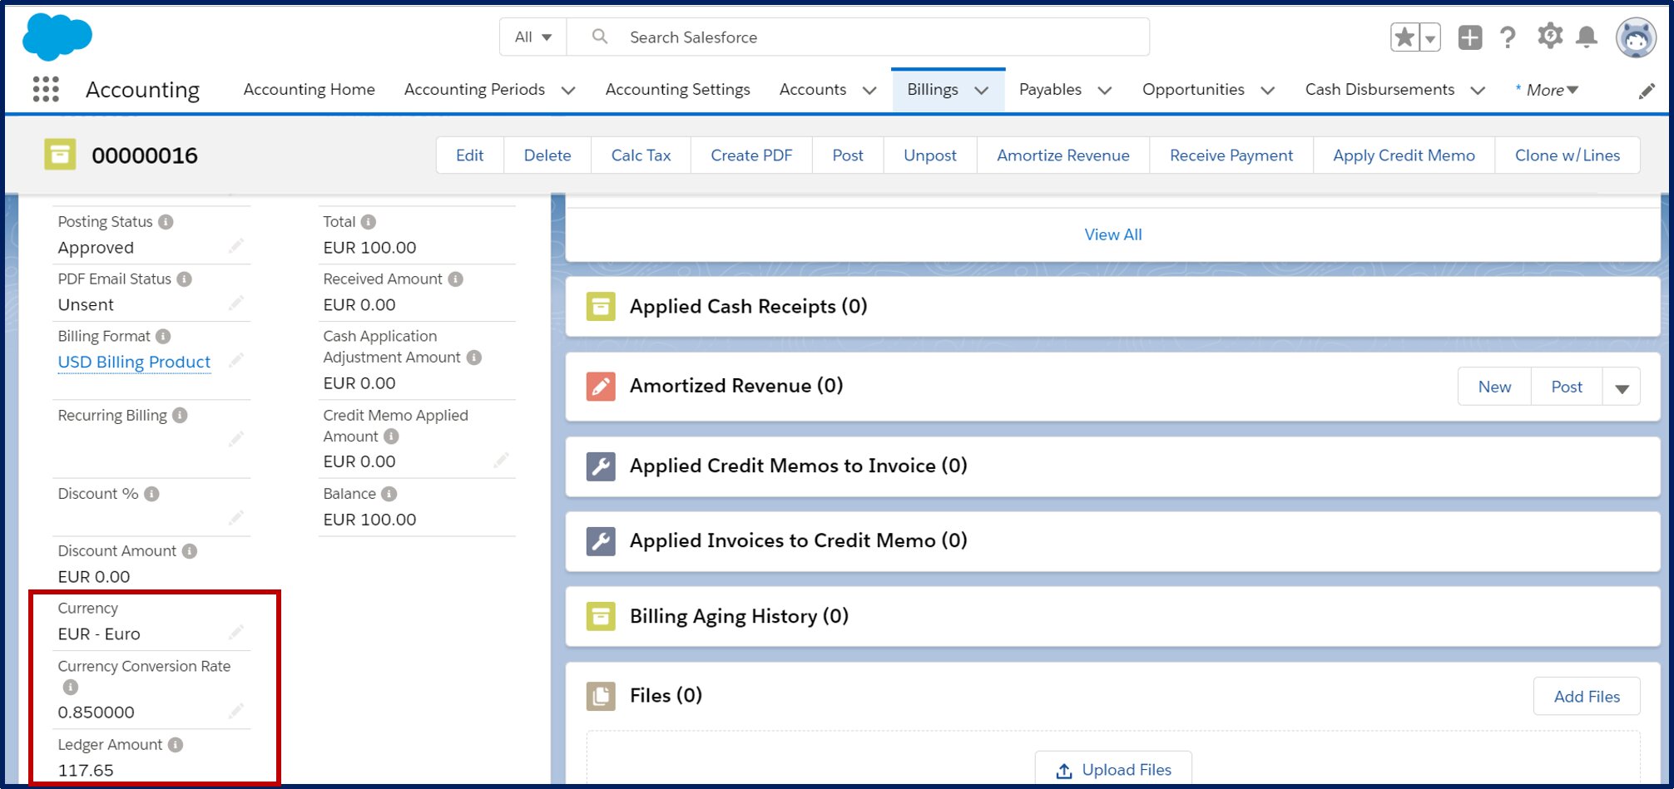Expand the Favorites list dropdown arrow
The image size is (1674, 789).
point(1430,37)
